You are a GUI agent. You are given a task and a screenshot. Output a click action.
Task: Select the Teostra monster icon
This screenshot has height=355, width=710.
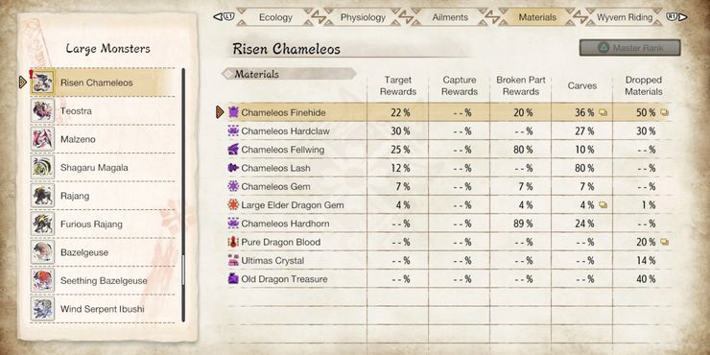[42, 110]
